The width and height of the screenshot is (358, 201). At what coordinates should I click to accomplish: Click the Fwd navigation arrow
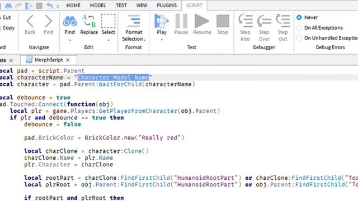tap(49, 21)
